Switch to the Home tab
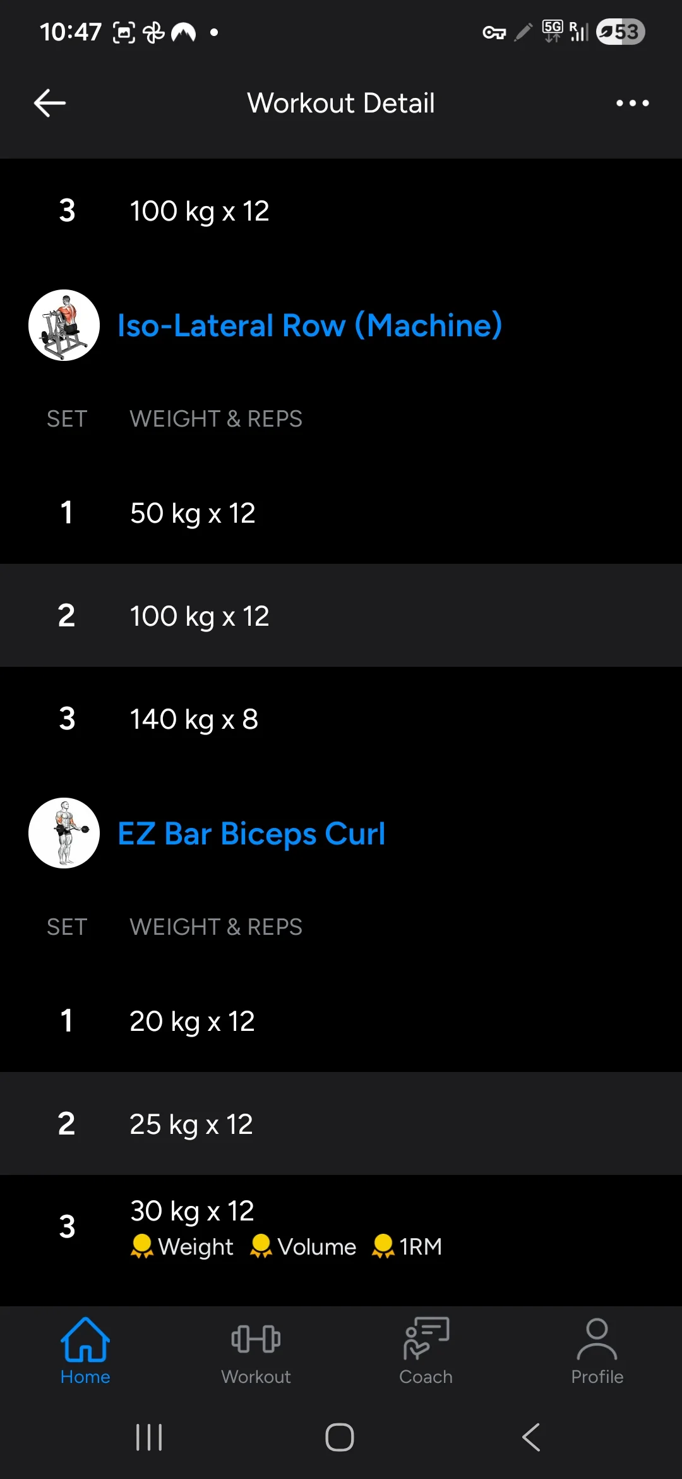The width and height of the screenshot is (682, 1479). pyautogui.click(x=85, y=1351)
